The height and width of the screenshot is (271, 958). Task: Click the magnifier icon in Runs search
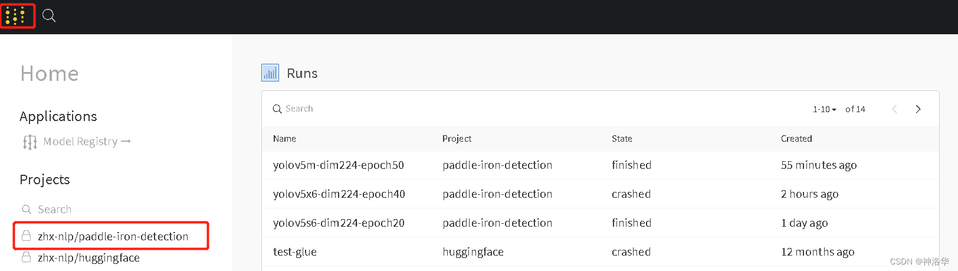click(x=277, y=109)
